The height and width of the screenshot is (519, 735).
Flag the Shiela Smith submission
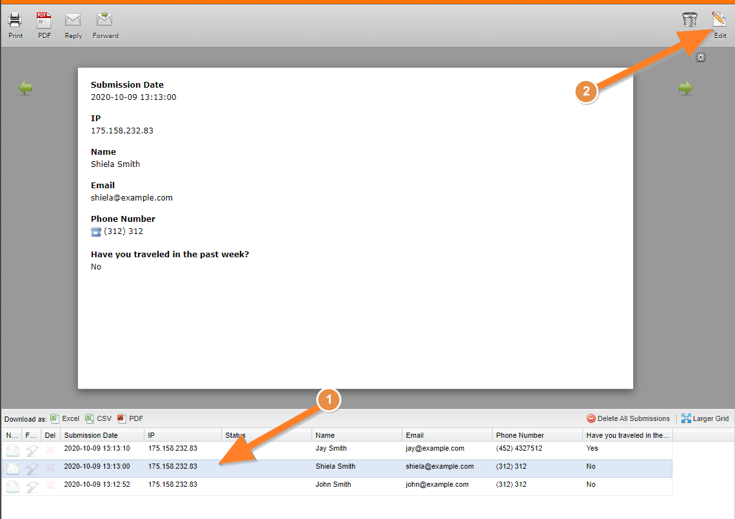pyautogui.click(x=32, y=468)
